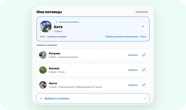Open Космос's avatar photo

point(43,70)
